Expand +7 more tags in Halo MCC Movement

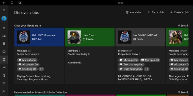[41, 69]
